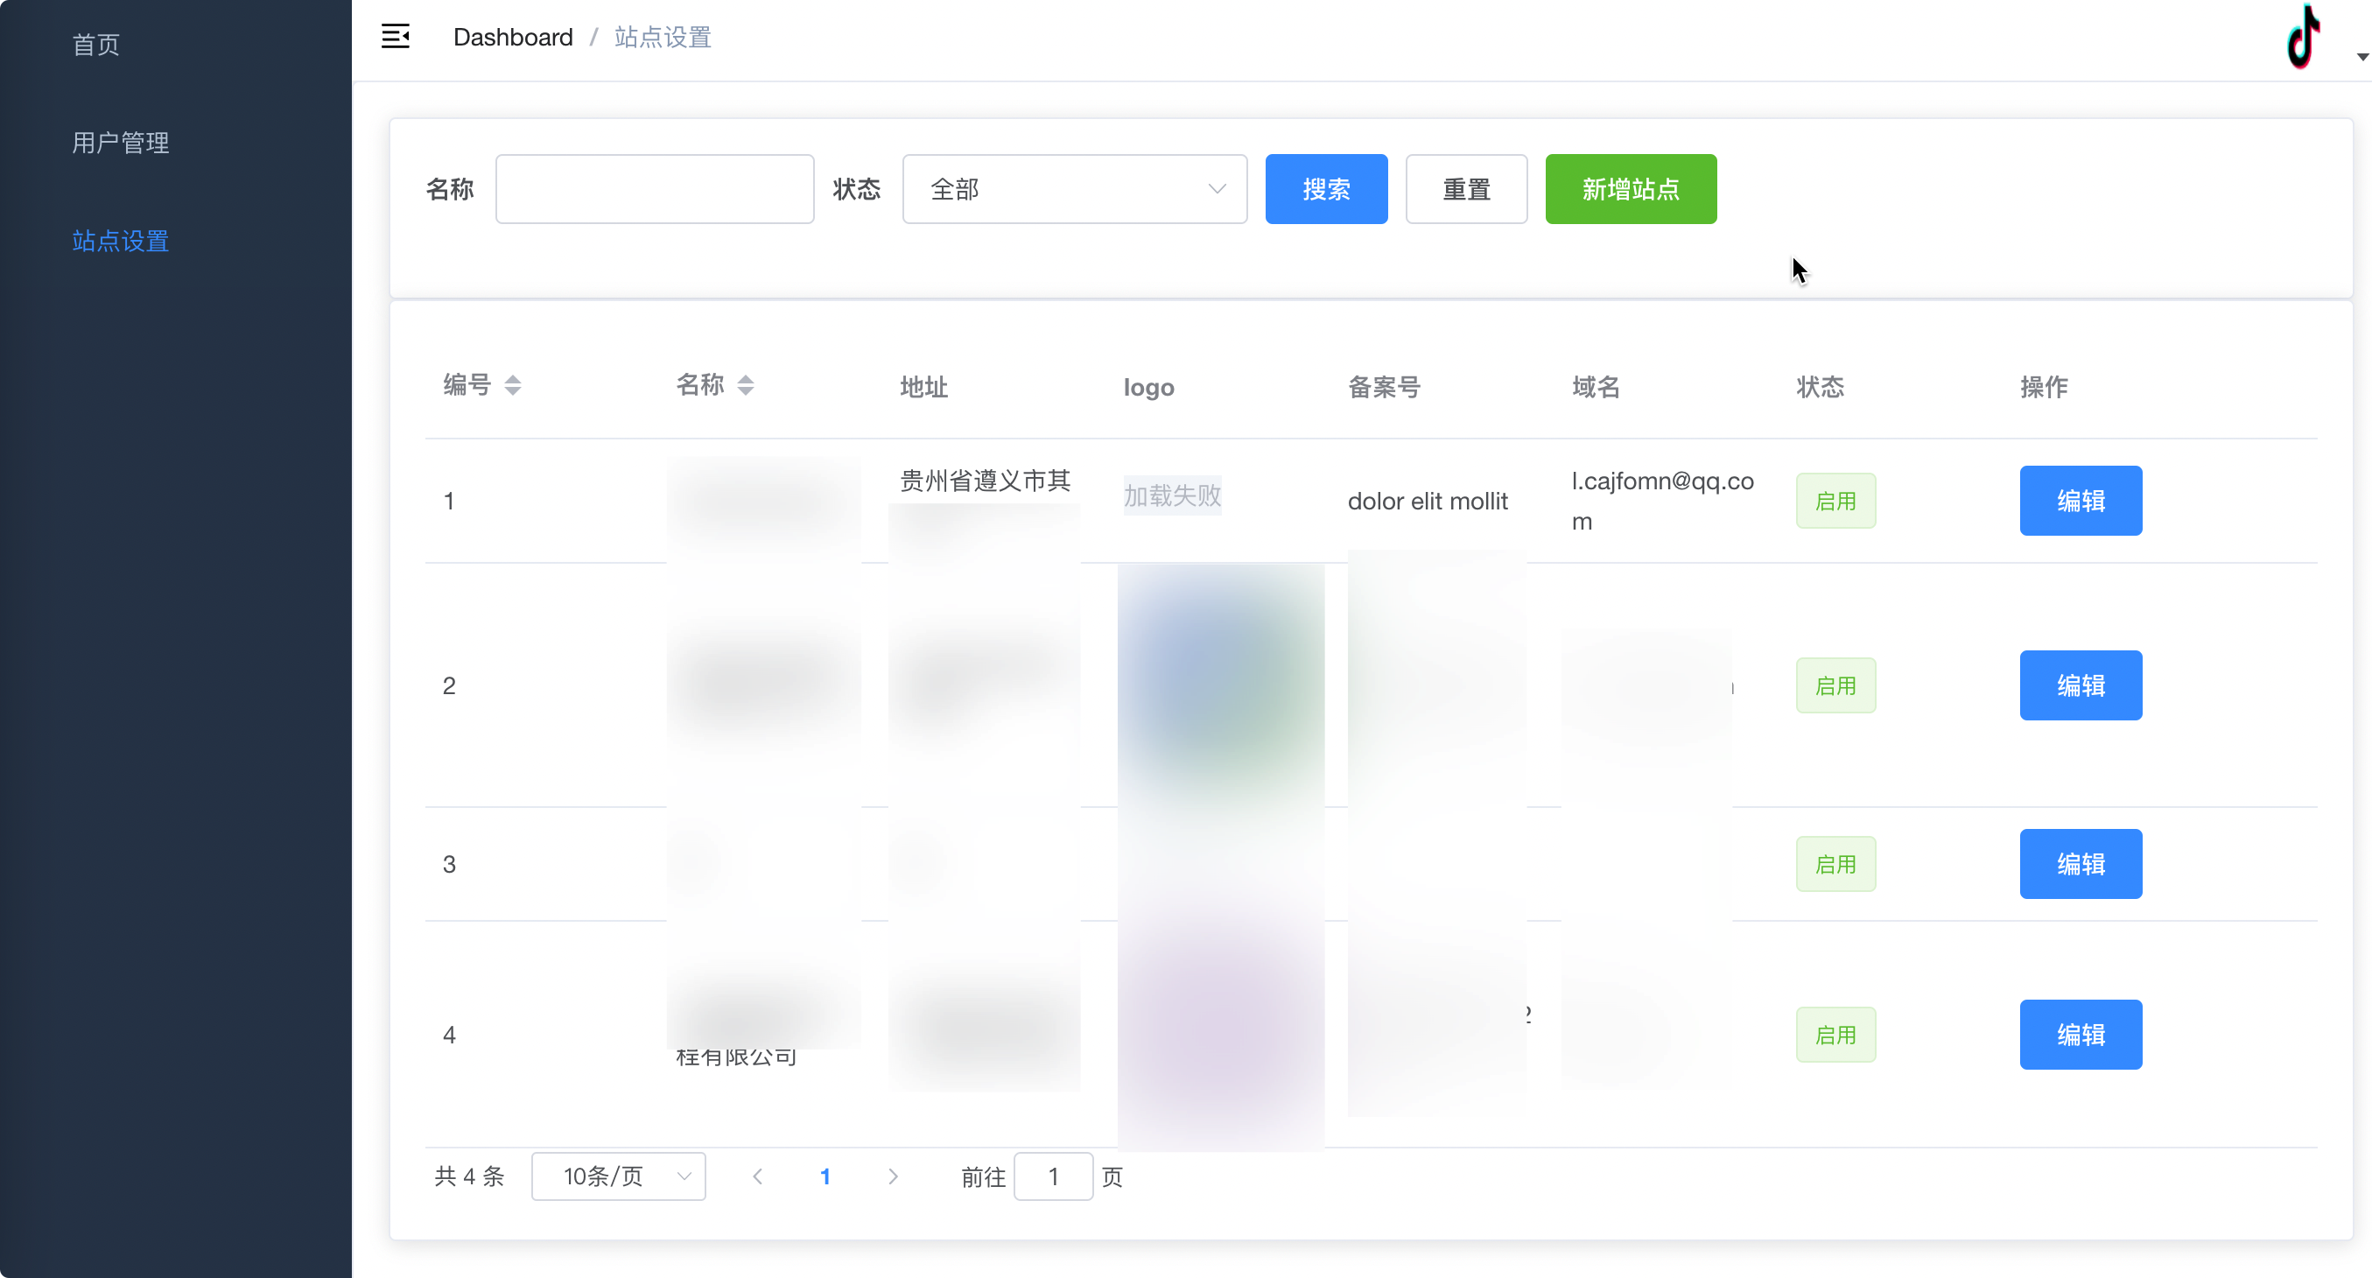Select 站点设置 in sidebar

tap(121, 242)
